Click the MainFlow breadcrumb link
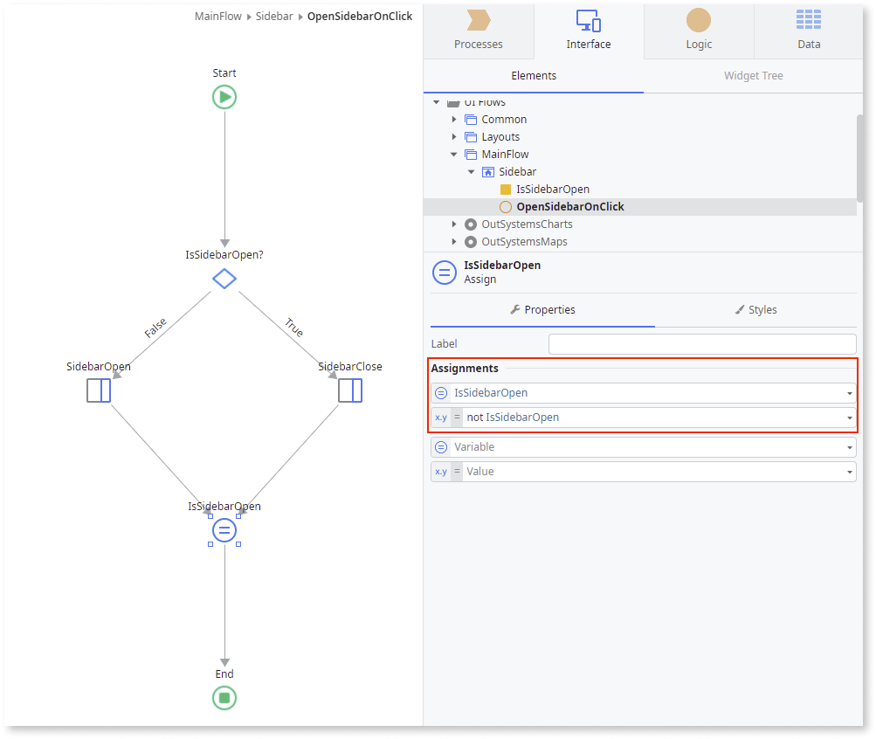876x739 pixels. click(x=217, y=16)
